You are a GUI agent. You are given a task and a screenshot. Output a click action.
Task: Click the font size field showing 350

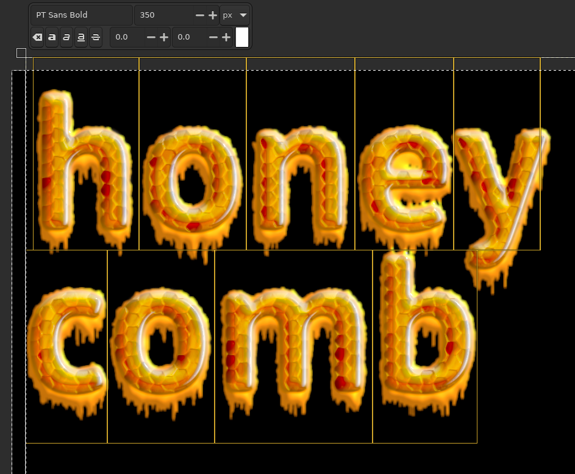coord(164,15)
